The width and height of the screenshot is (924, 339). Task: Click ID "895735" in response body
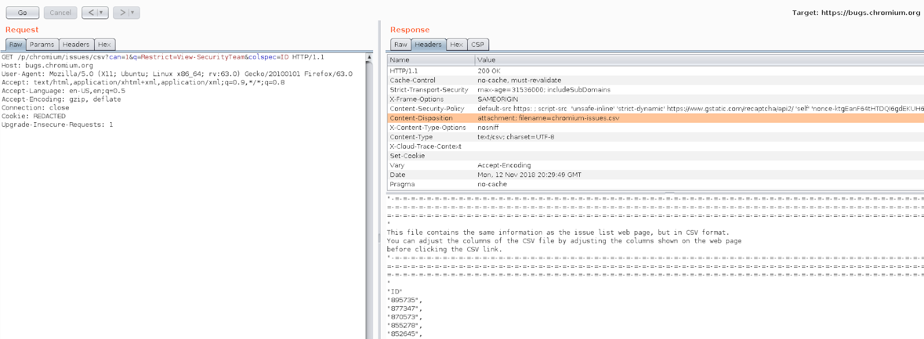[405, 300]
